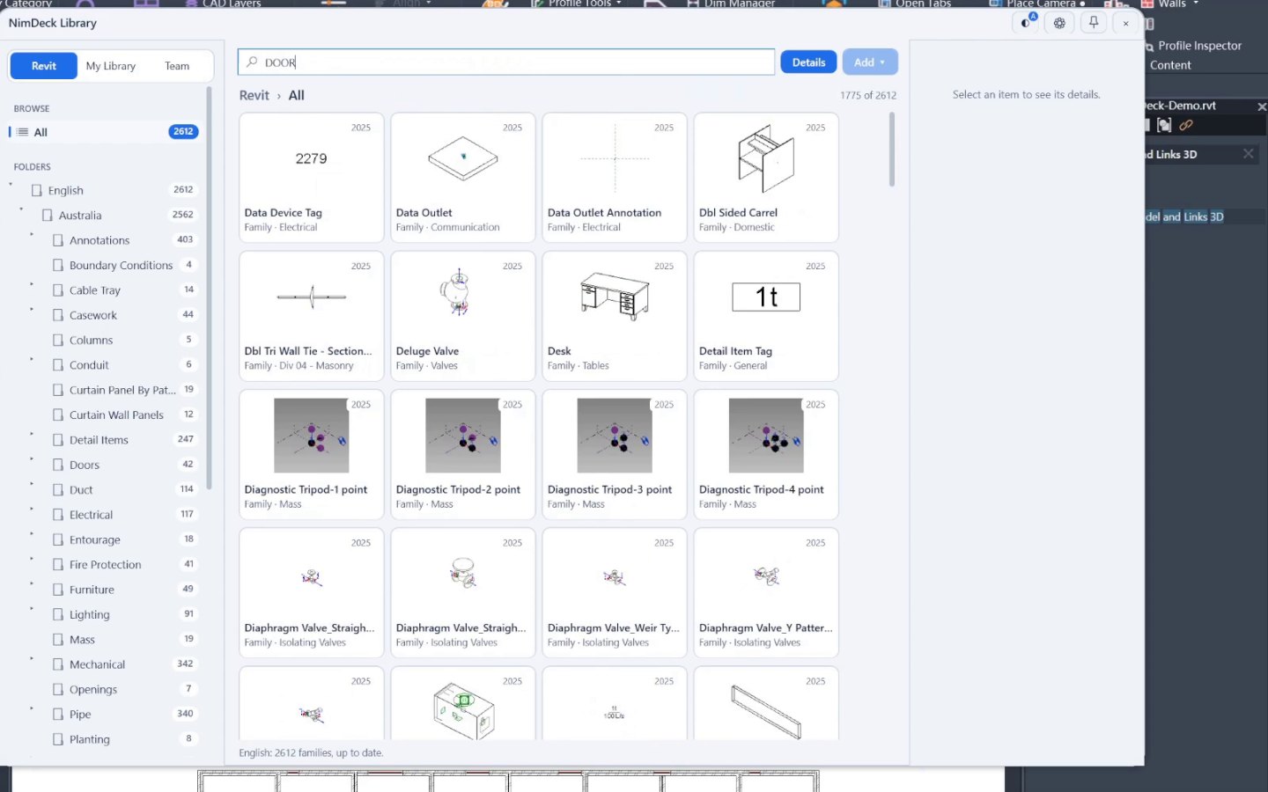The image size is (1268, 792).
Task: Select the All browse list icon
Action: click(x=23, y=132)
